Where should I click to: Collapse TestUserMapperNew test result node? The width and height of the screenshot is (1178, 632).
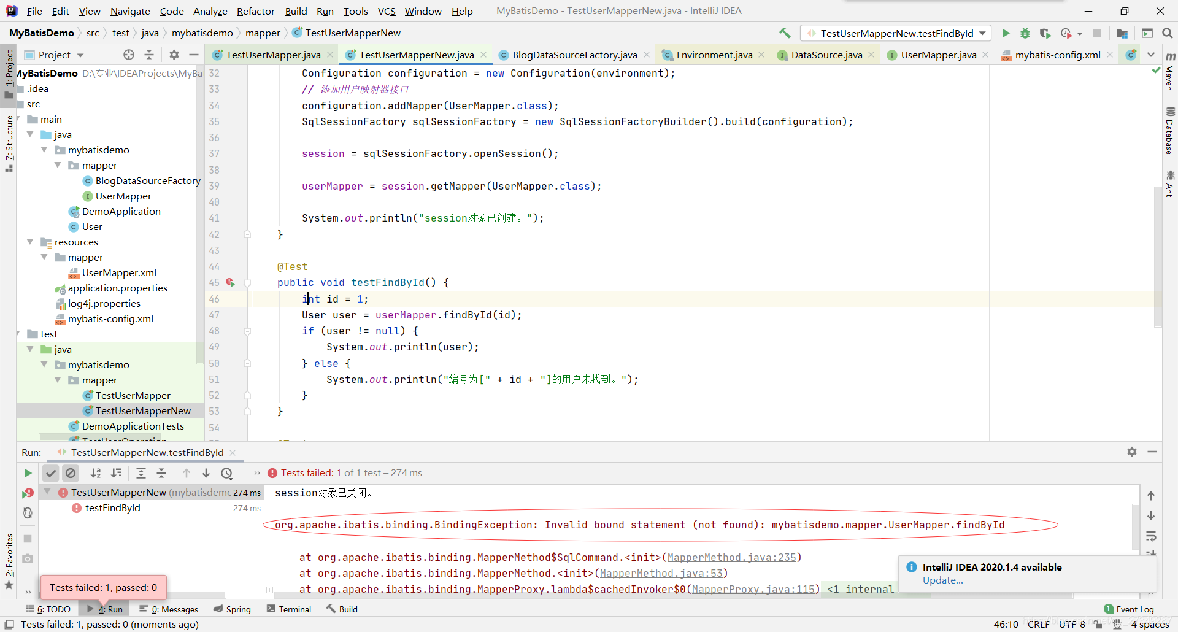[x=47, y=492]
